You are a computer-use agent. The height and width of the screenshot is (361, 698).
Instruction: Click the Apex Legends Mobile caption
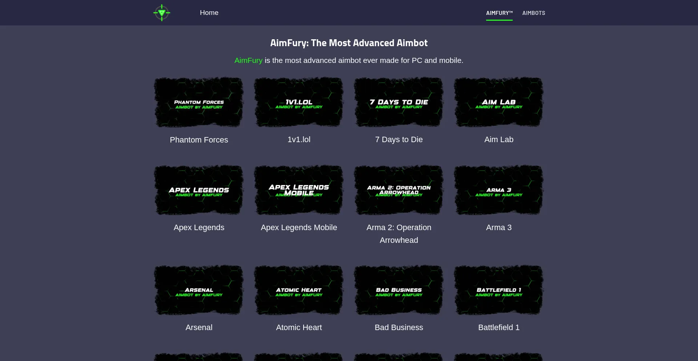click(299, 228)
